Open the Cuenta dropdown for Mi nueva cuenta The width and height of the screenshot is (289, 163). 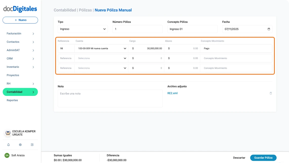coord(125,48)
